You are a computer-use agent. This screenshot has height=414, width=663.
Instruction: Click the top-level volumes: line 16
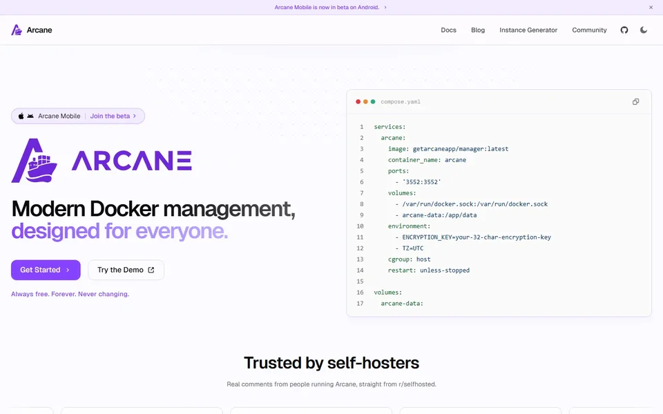388,293
